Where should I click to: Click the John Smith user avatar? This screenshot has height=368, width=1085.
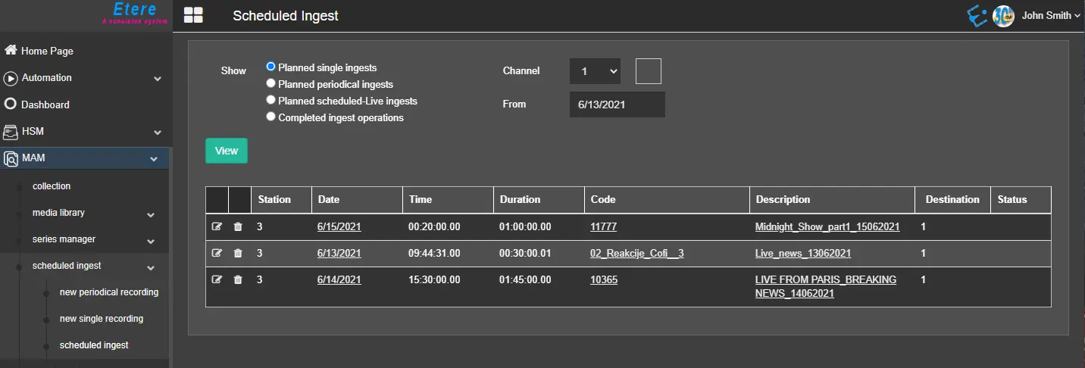point(1003,16)
